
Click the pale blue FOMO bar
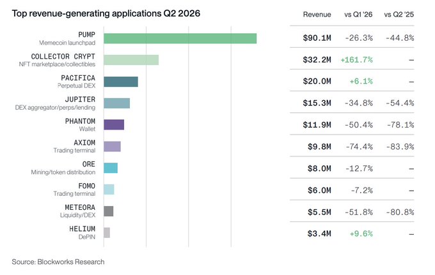[109, 190]
